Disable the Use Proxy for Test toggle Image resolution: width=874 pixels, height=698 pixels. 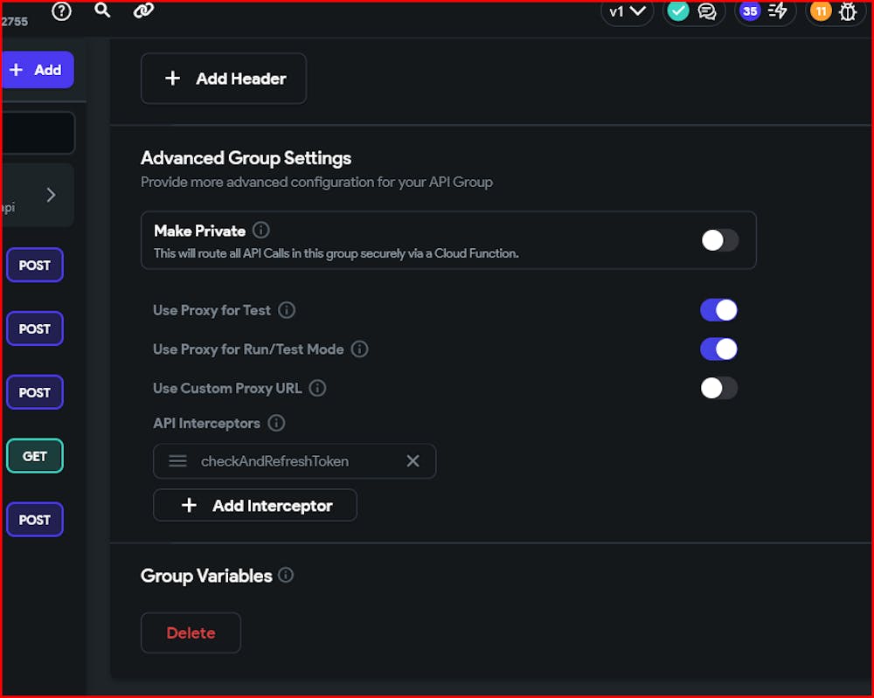[x=718, y=309]
